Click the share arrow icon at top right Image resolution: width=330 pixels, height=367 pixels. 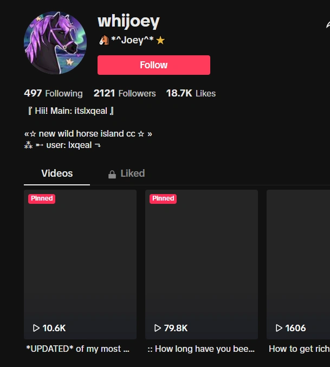[328, 24]
